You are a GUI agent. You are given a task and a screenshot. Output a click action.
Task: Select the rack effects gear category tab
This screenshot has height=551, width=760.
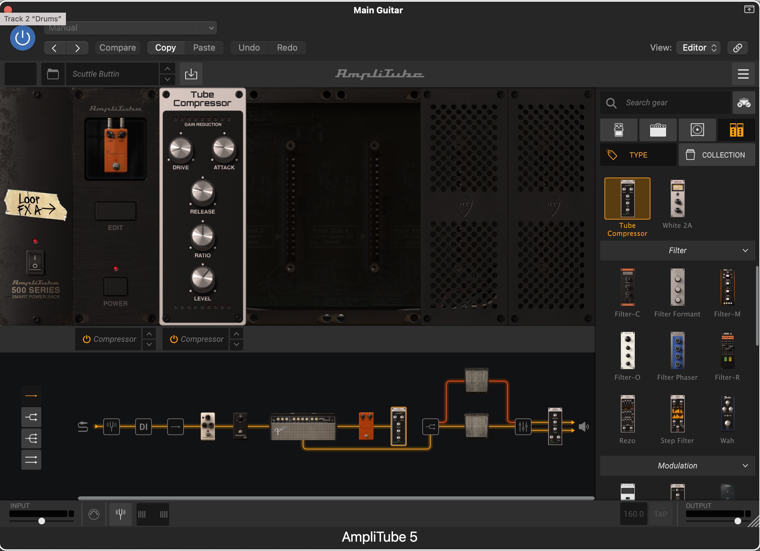[736, 130]
